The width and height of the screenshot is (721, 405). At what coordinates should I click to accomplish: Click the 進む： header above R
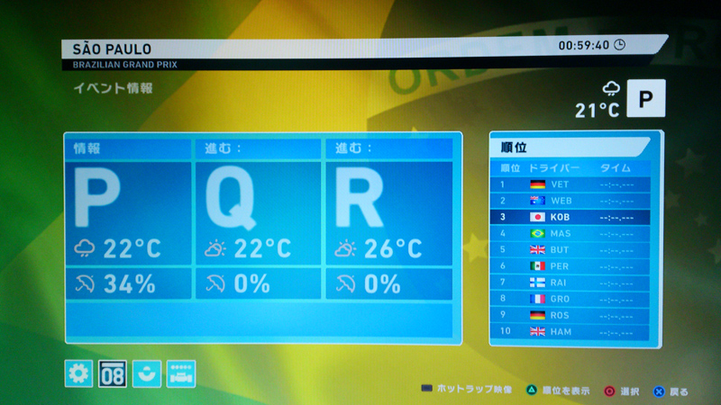click(x=389, y=148)
